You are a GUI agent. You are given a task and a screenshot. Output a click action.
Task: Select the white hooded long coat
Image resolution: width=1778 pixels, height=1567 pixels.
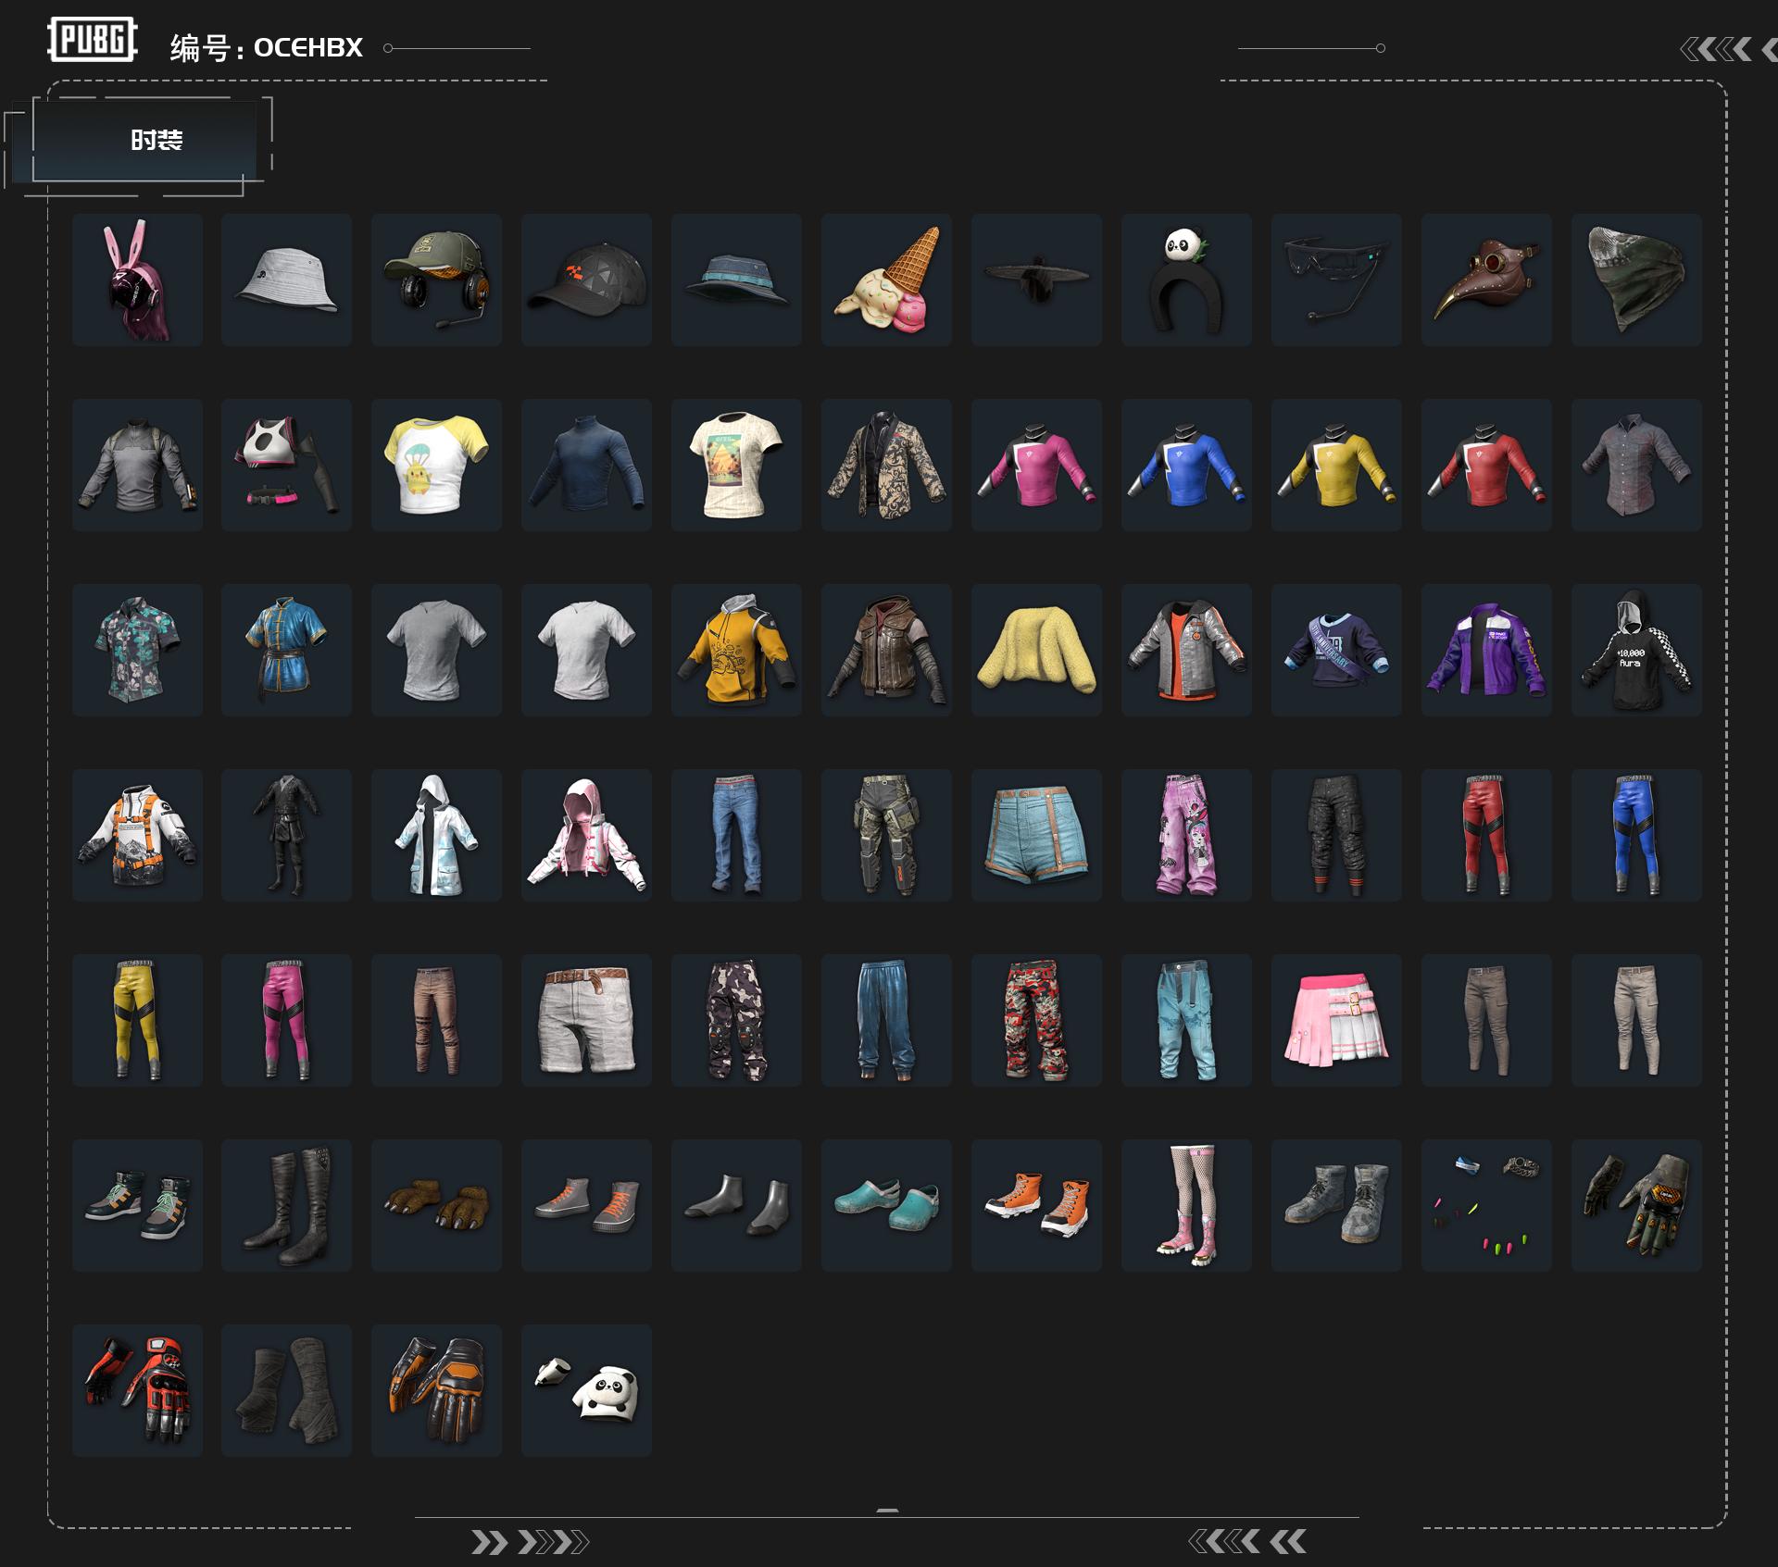coord(437,835)
